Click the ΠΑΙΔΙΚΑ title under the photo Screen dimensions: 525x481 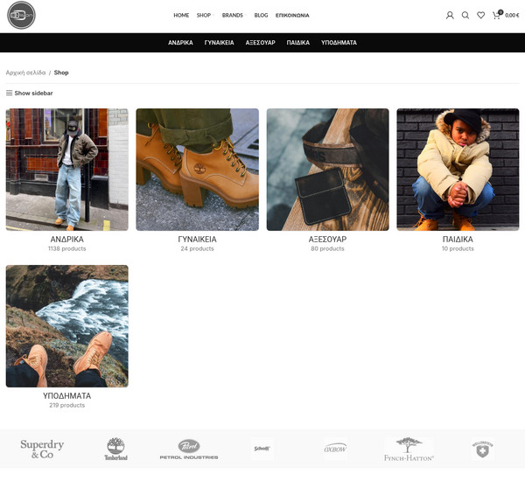tap(458, 240)
